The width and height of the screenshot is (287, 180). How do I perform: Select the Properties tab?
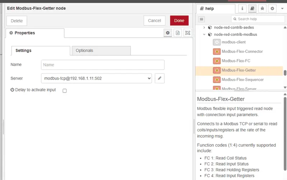point(35,33)
